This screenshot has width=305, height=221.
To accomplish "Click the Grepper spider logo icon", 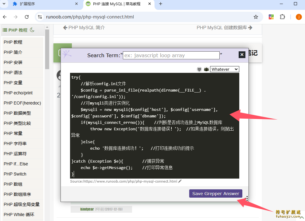I will point(67,54).
